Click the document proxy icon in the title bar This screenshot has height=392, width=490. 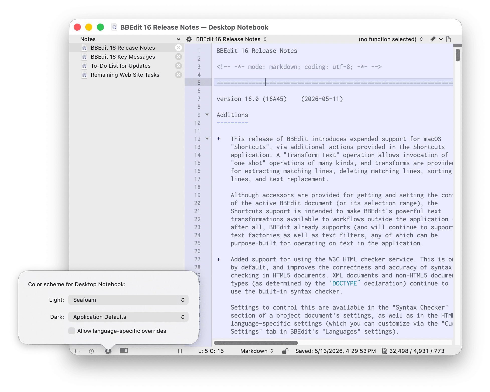pos(115,27)
